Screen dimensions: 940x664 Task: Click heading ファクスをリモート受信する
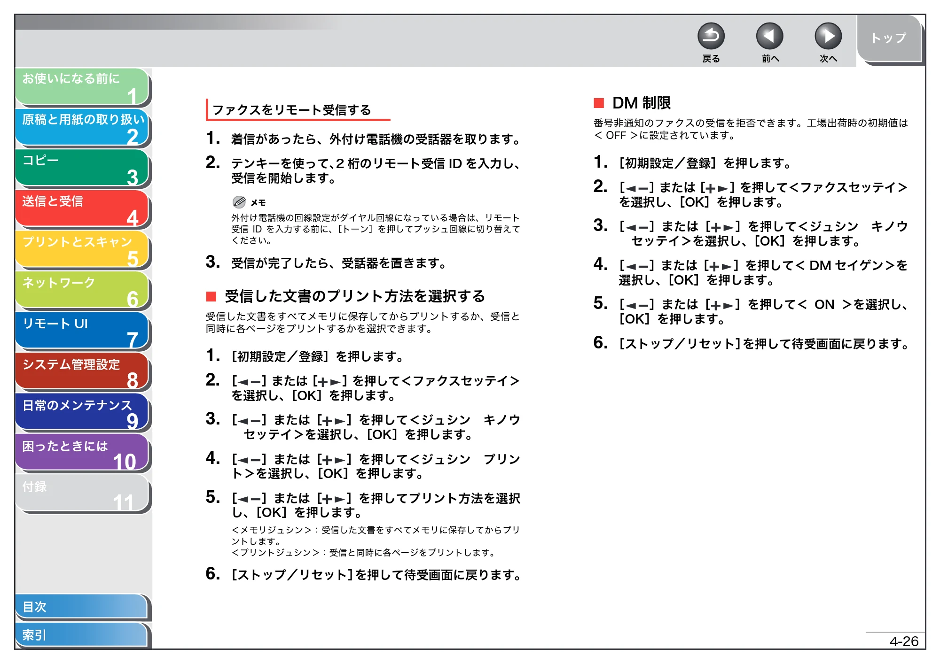292,110
